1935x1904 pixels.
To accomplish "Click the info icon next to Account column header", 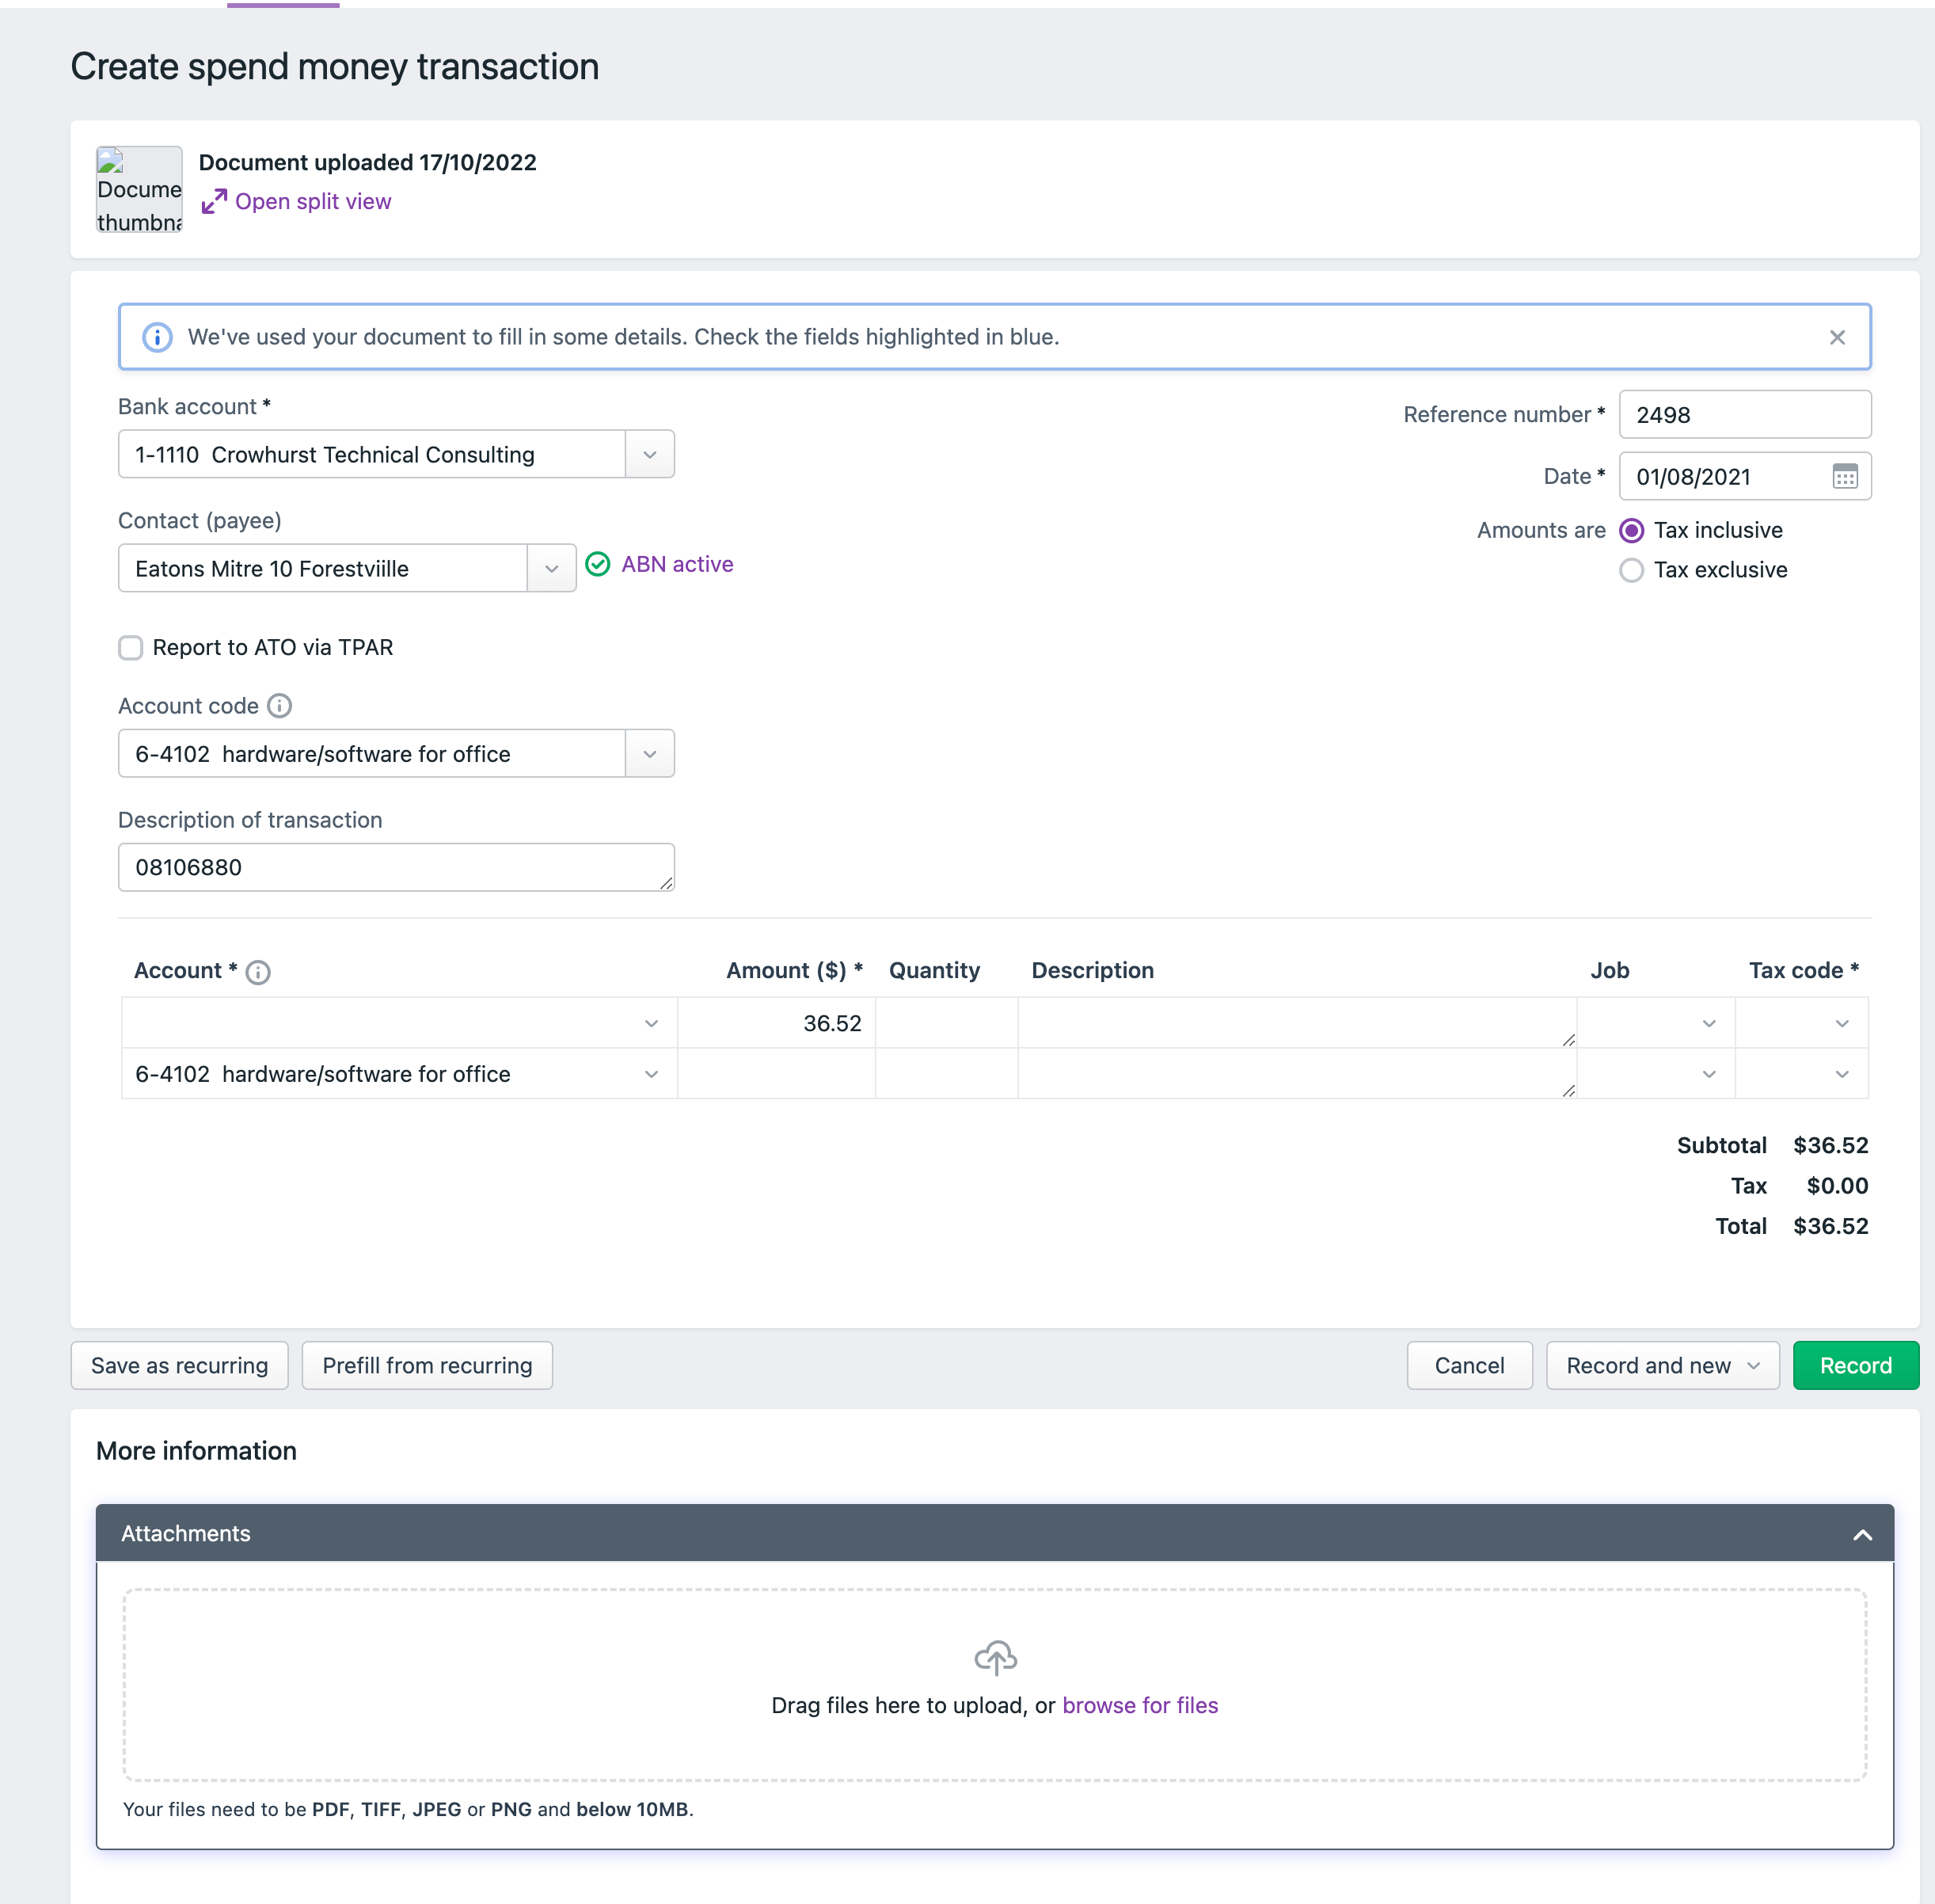I will [x=258, y=971].
